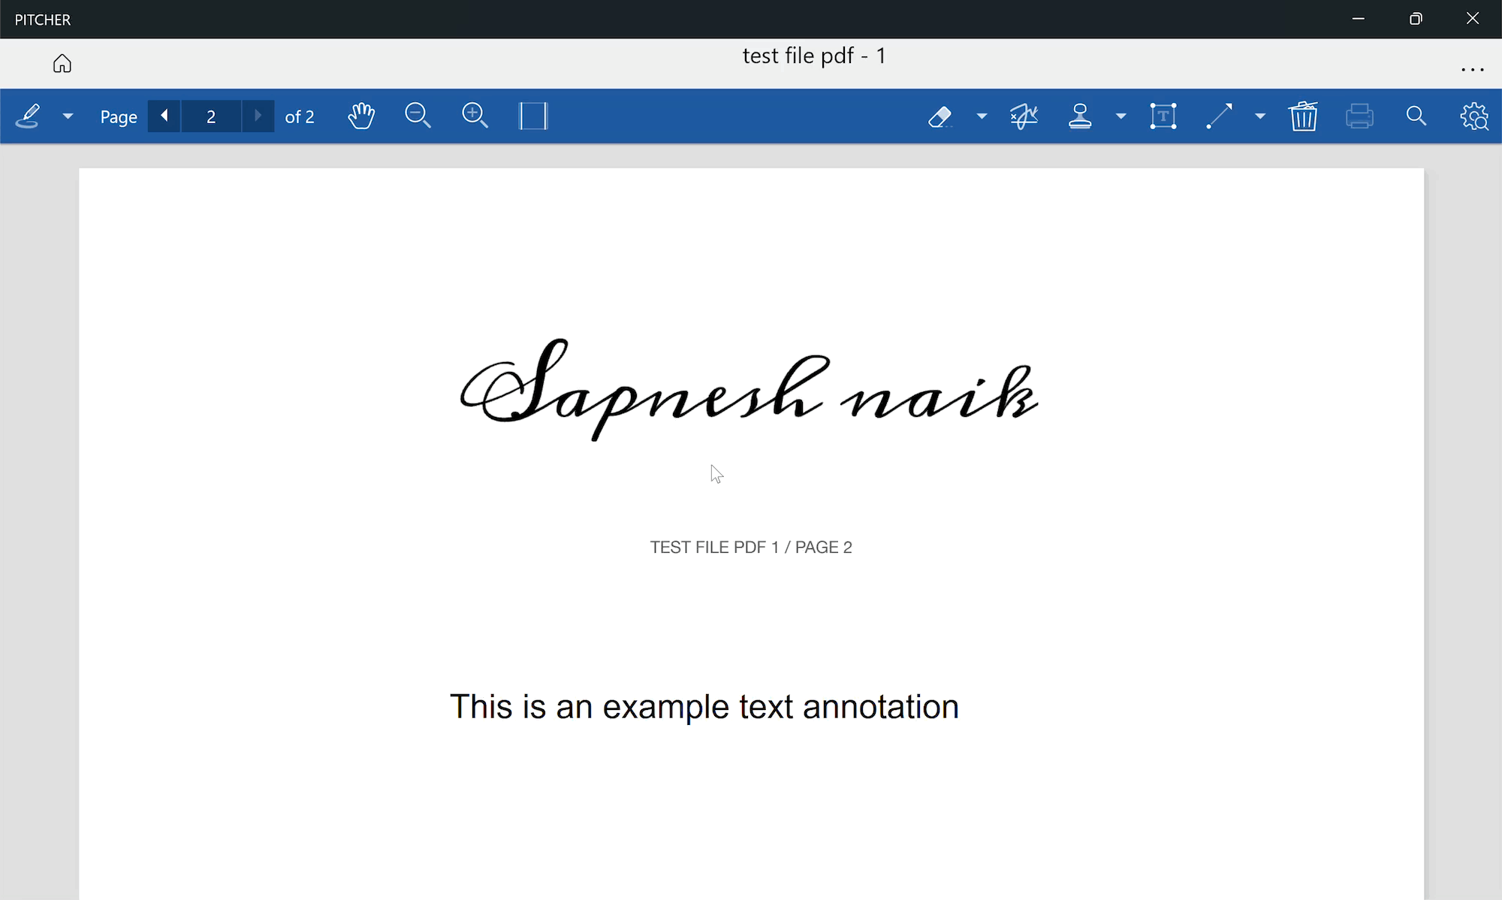Go to the previous page arrow
The width and height of the screenshot is (1502, 900).
coord(164,116)
